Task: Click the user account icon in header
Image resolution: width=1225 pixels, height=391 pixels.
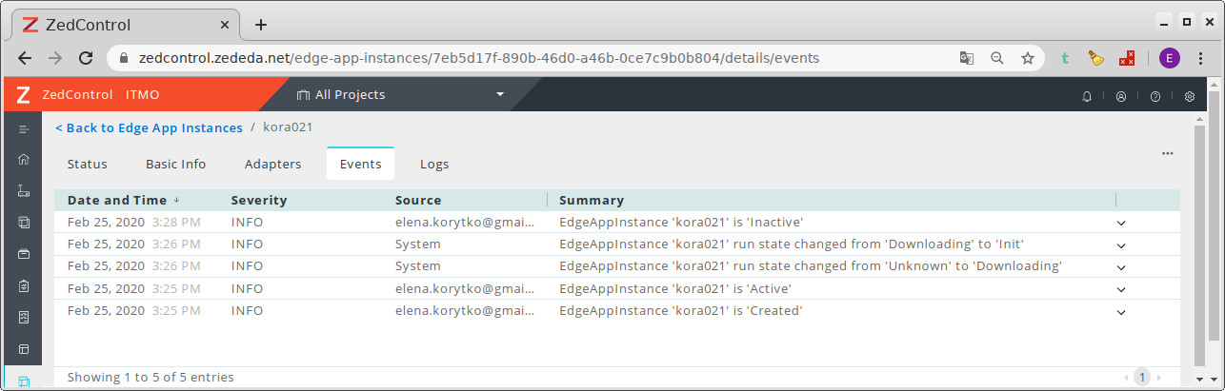Action: coord(1121,95)
